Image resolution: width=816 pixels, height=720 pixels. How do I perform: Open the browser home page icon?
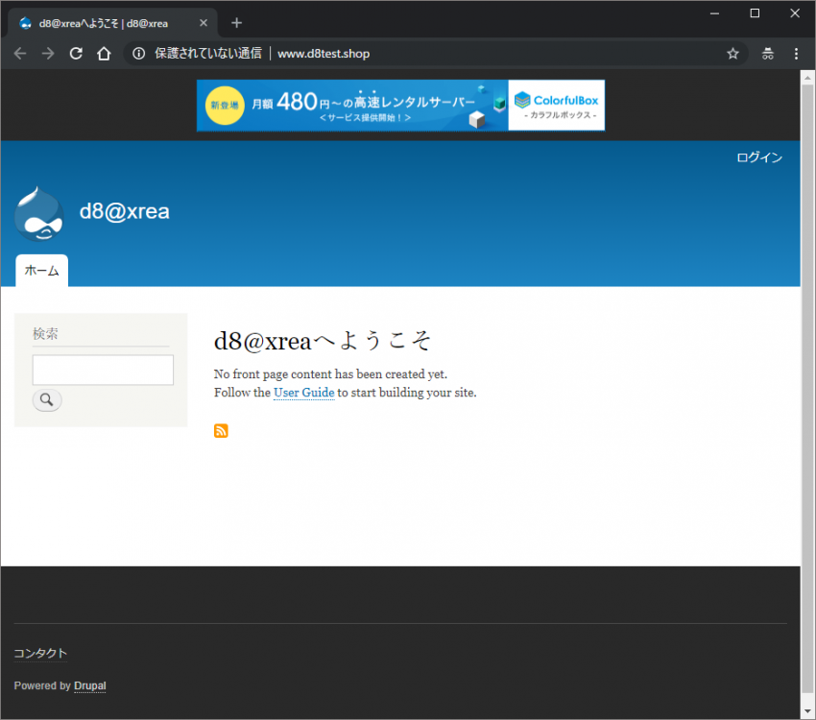(104, 54)
